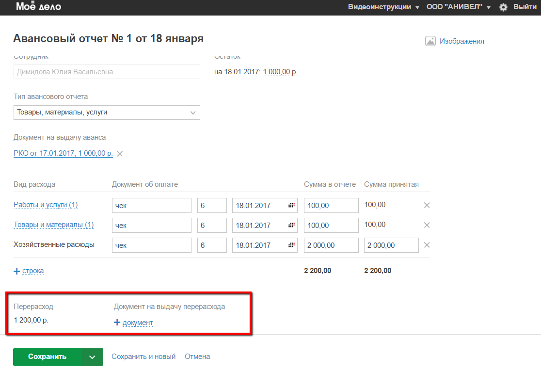Add a new строка link
Screen dimensions: 541x373
point(33,271)
